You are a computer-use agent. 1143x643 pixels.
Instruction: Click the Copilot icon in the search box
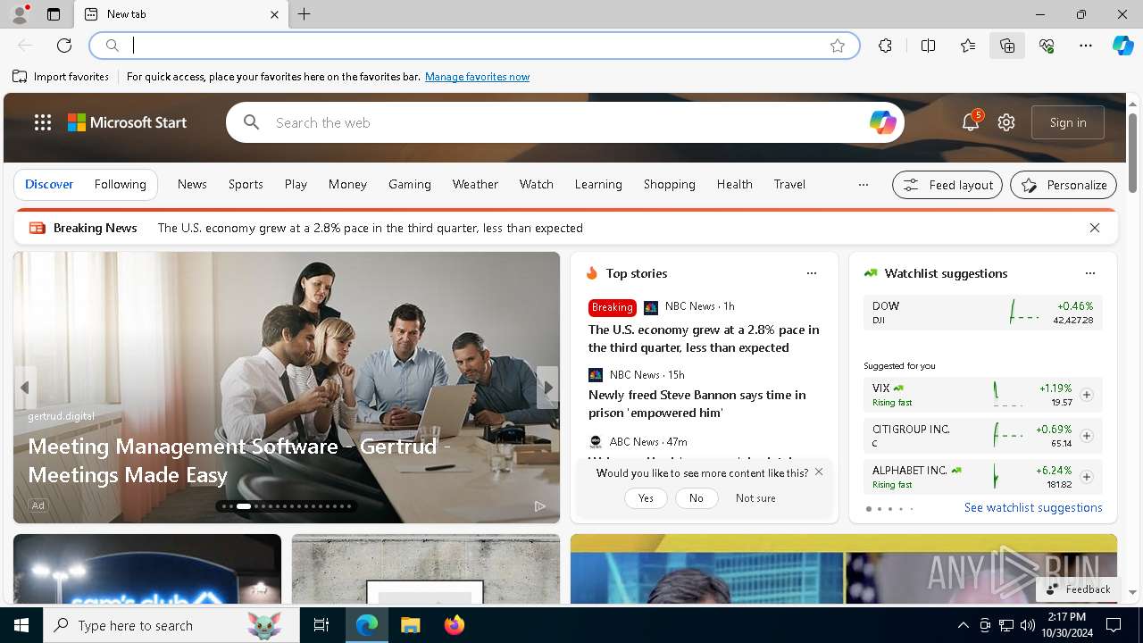882,122
